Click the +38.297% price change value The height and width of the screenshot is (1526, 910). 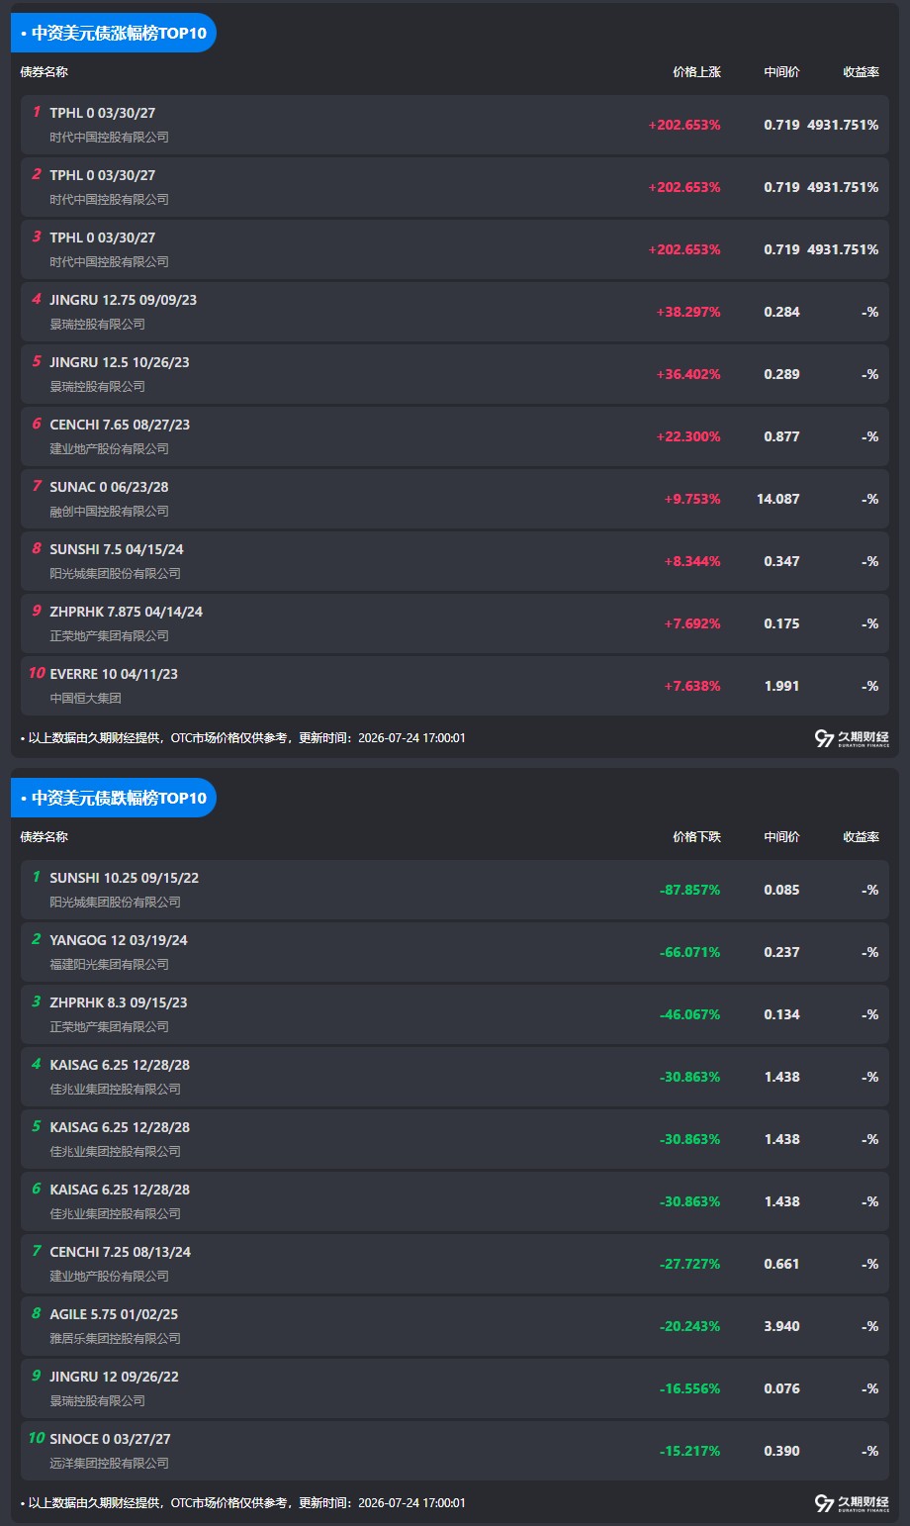click(688, 312)
